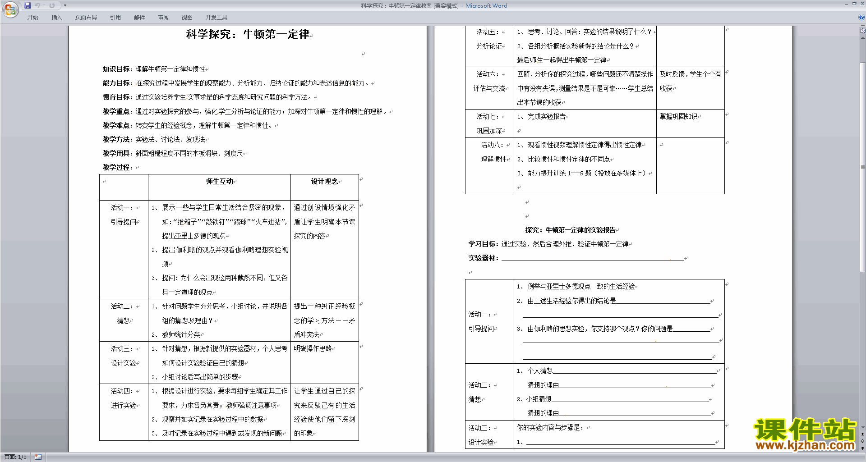
Task: Go to previous page browse button
Action: coord(863,435)
